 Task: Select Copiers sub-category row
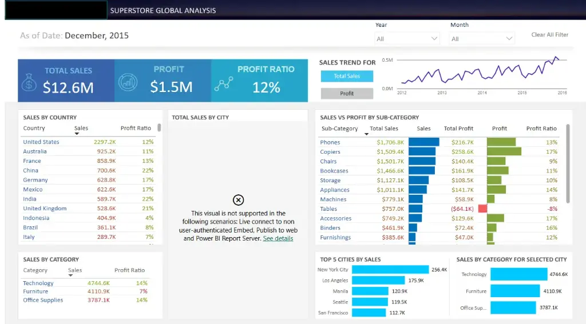click(x=439, y=151)
